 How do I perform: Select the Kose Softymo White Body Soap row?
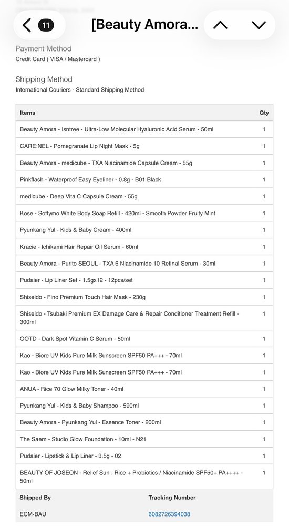pos(144,213)
